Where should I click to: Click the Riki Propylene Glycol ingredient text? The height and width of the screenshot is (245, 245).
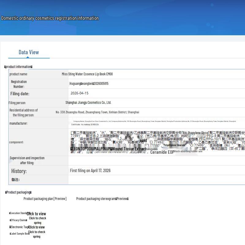click(x=195, y=133)
